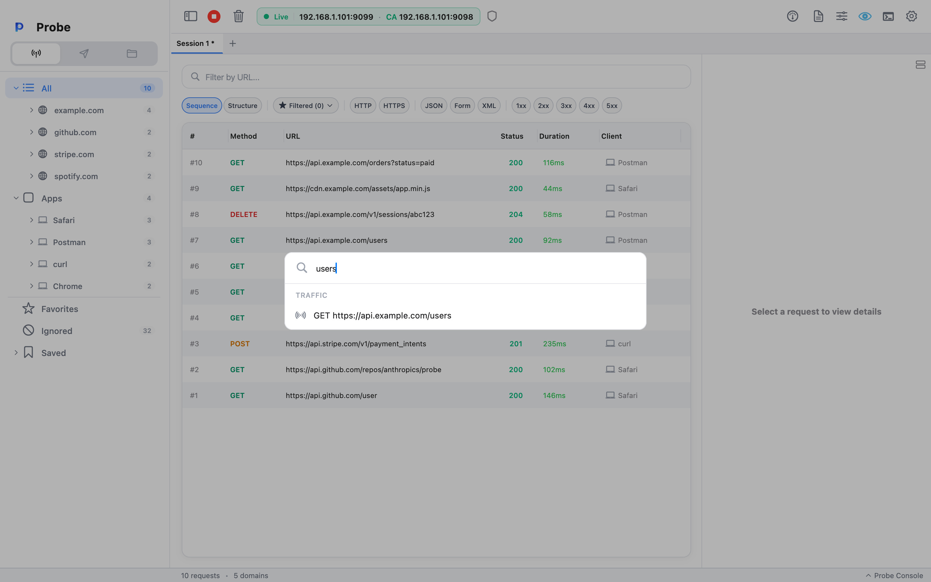
Task: Click the Live connection status pill
Action: tap(368, 16)
